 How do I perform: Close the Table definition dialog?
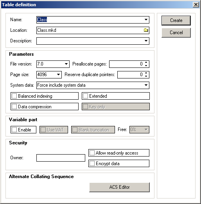[196, 5]
